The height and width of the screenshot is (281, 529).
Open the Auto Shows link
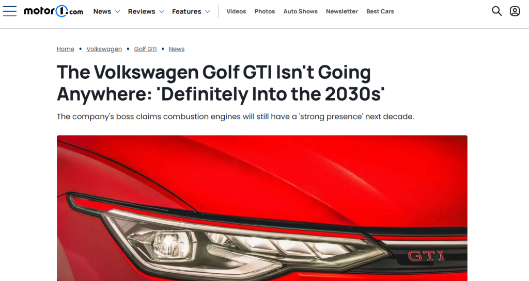pyautogui.click(x=300, y=11)
